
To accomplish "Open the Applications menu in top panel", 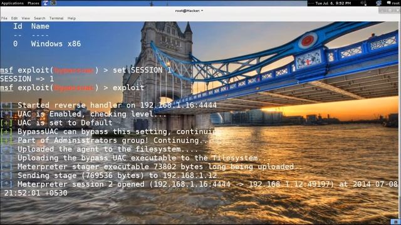I will 13,3.
